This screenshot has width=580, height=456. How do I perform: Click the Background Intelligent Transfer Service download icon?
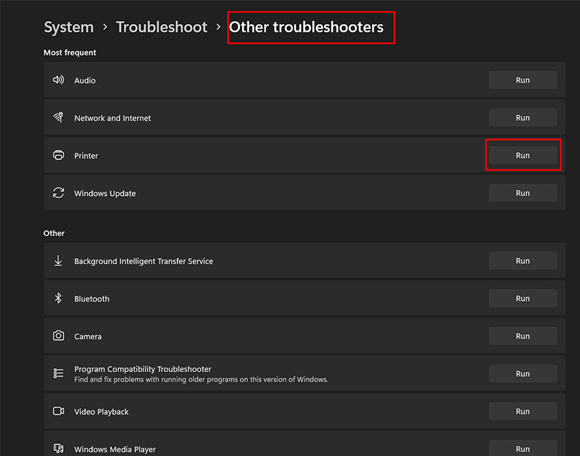[x=59, y=261]
